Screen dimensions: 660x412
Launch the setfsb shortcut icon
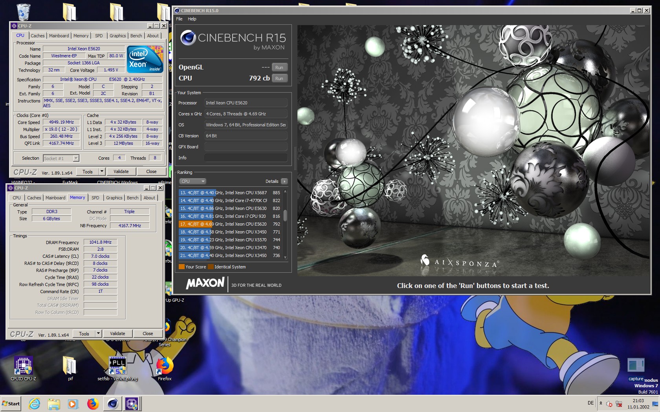click(x=117, y=368)
